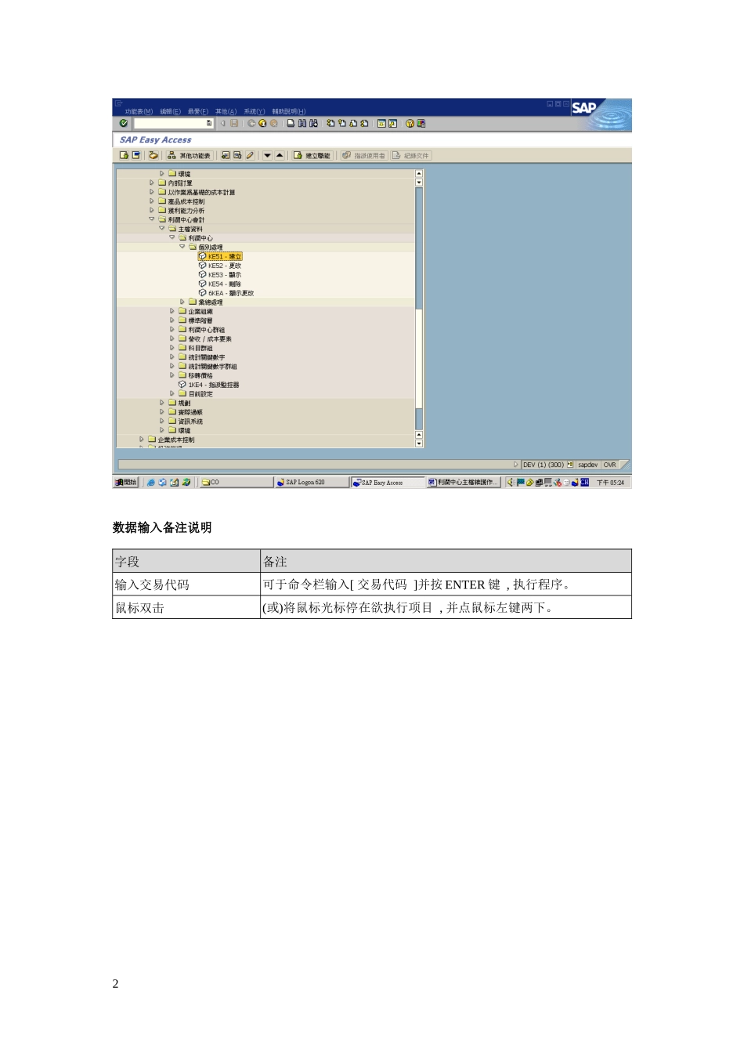Click the Save diskette icon in toolbar
The width and height of the screenshot is (744, 1053).
tap(234, 123)
